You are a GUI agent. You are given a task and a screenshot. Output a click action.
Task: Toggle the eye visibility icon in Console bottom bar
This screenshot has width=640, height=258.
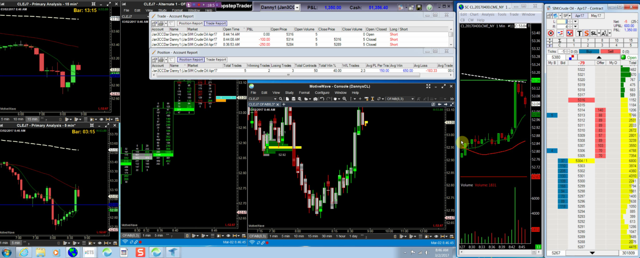click(436, 236)
